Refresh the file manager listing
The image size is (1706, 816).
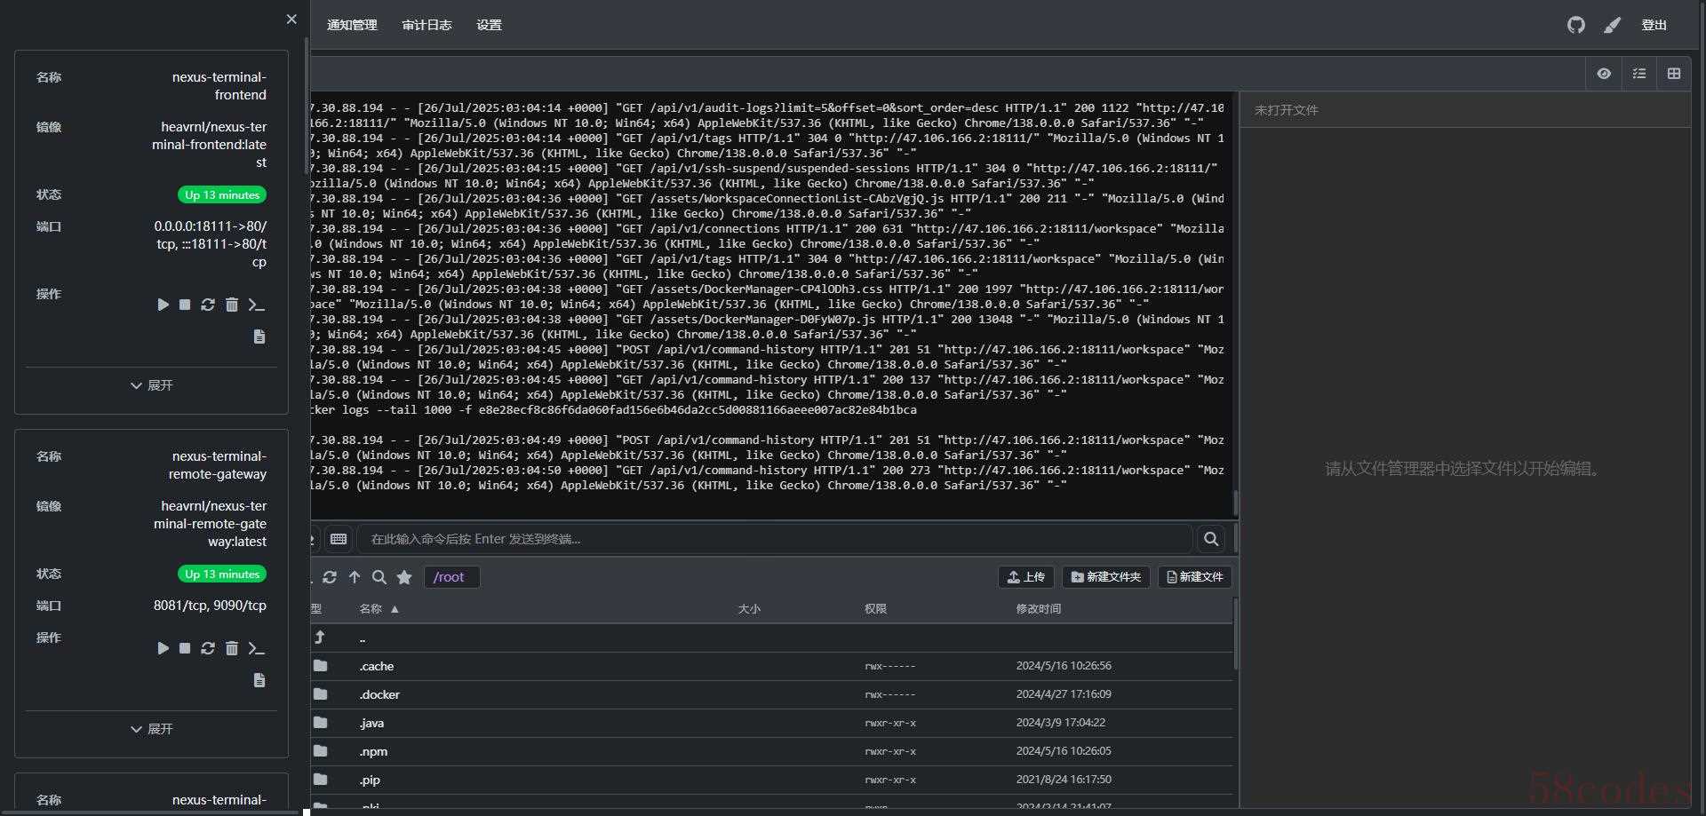point(330,577)
